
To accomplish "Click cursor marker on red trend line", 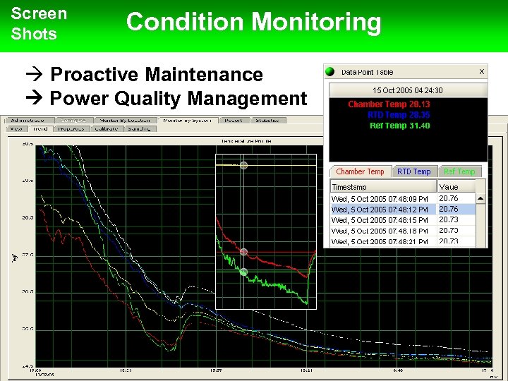I will point(244,252).
